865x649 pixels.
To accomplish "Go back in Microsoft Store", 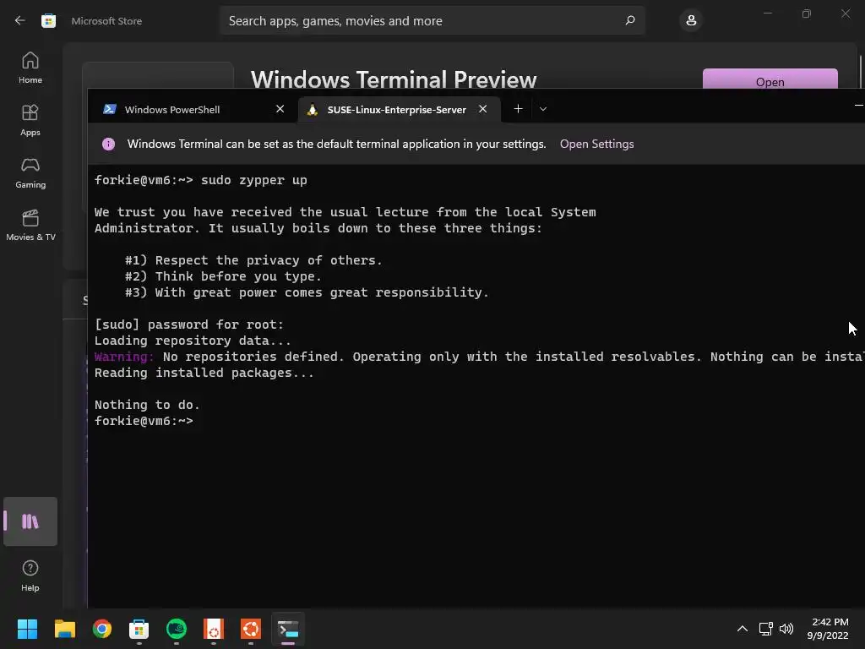I will (x=20, y=20).
